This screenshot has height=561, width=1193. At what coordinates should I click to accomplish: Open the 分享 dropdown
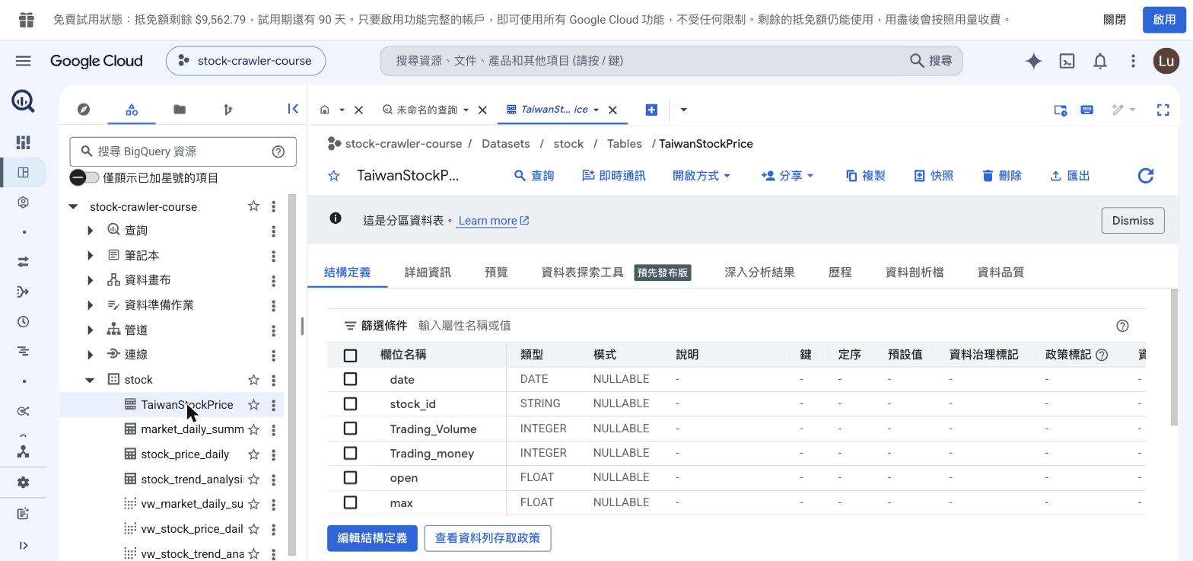787,176
